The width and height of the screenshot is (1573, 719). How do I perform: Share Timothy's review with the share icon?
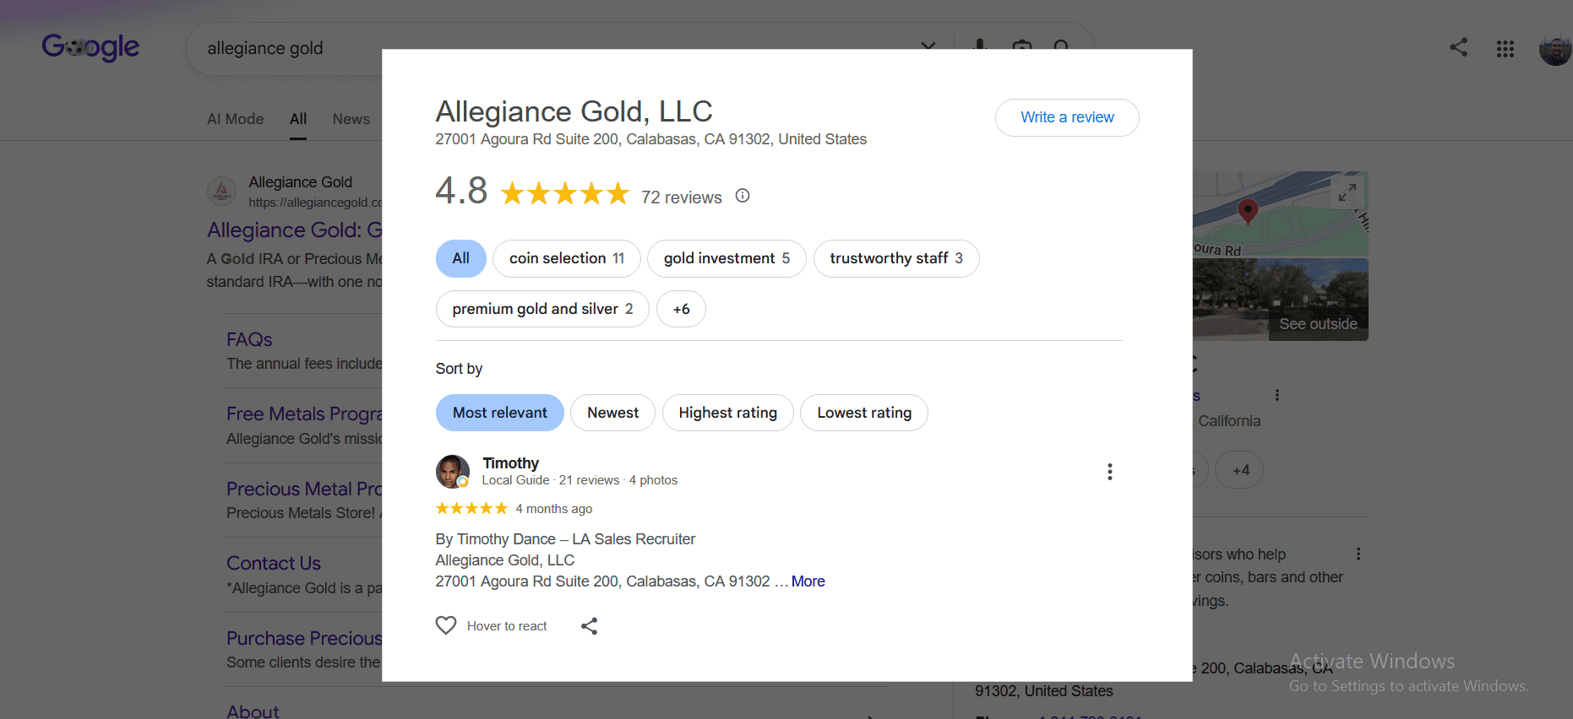590,625
